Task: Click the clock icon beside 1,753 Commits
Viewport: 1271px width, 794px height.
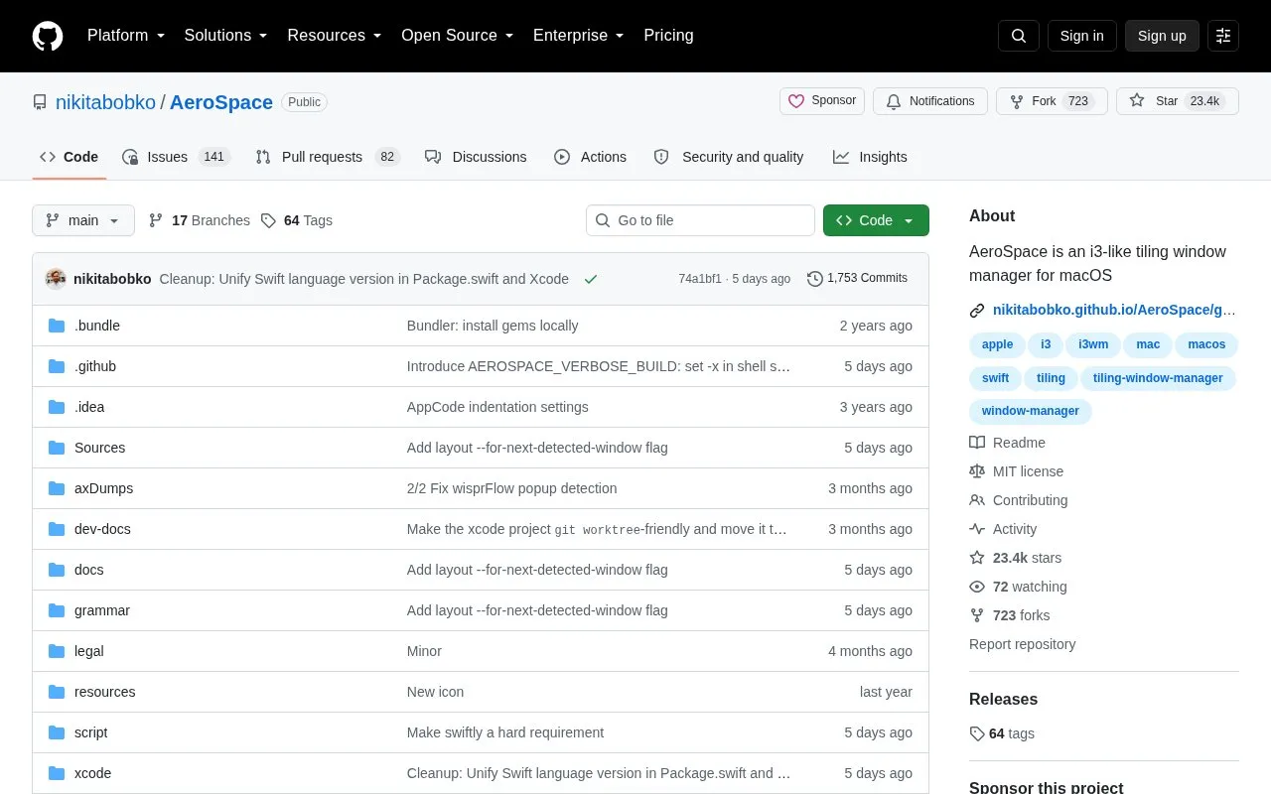Action: click(x=815, y=279)
